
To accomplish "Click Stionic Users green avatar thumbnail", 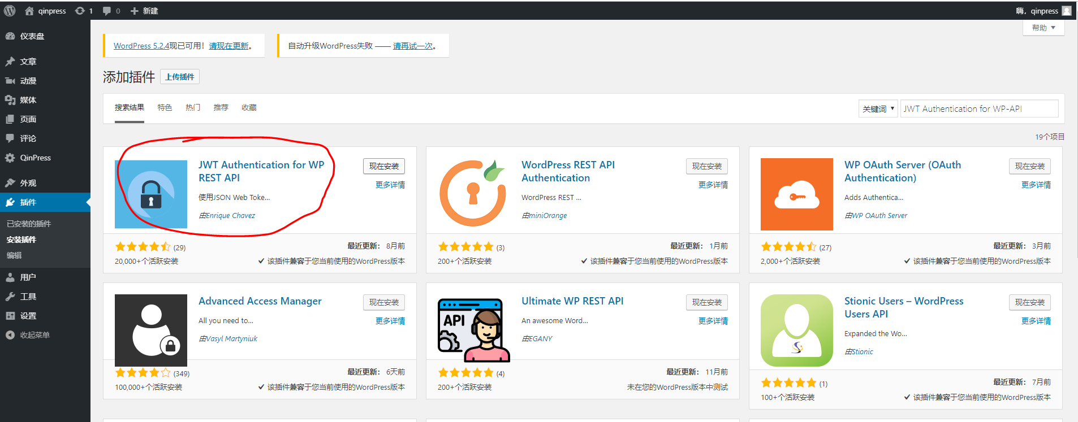I will (797, 330).
